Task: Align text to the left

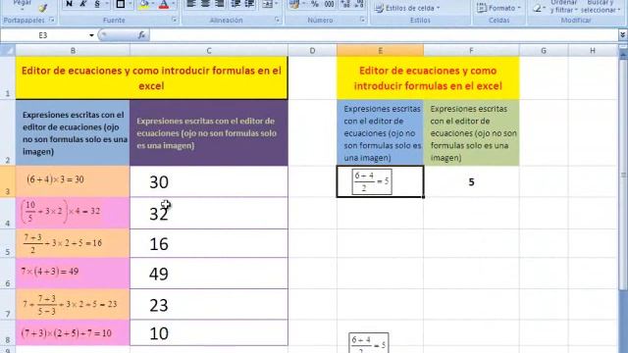Action: 191,4
